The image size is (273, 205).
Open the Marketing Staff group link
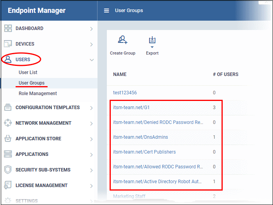129,196
